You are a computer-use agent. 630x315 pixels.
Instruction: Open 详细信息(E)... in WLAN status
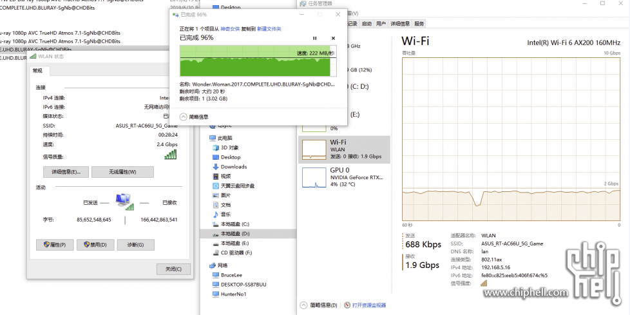[66, 172]
